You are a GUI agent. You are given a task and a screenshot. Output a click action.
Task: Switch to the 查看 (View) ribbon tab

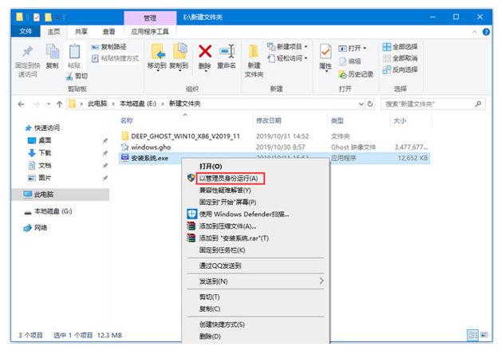[108, 32]
